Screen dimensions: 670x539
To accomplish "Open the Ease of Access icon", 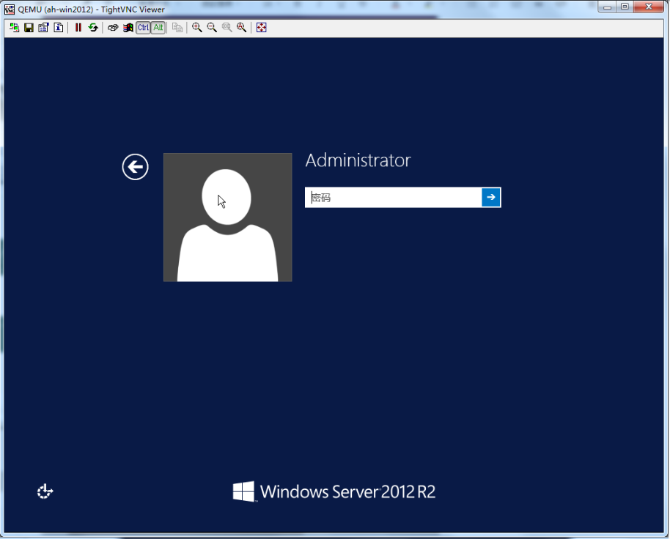I will pyautogui.click(x=45, y=491).
